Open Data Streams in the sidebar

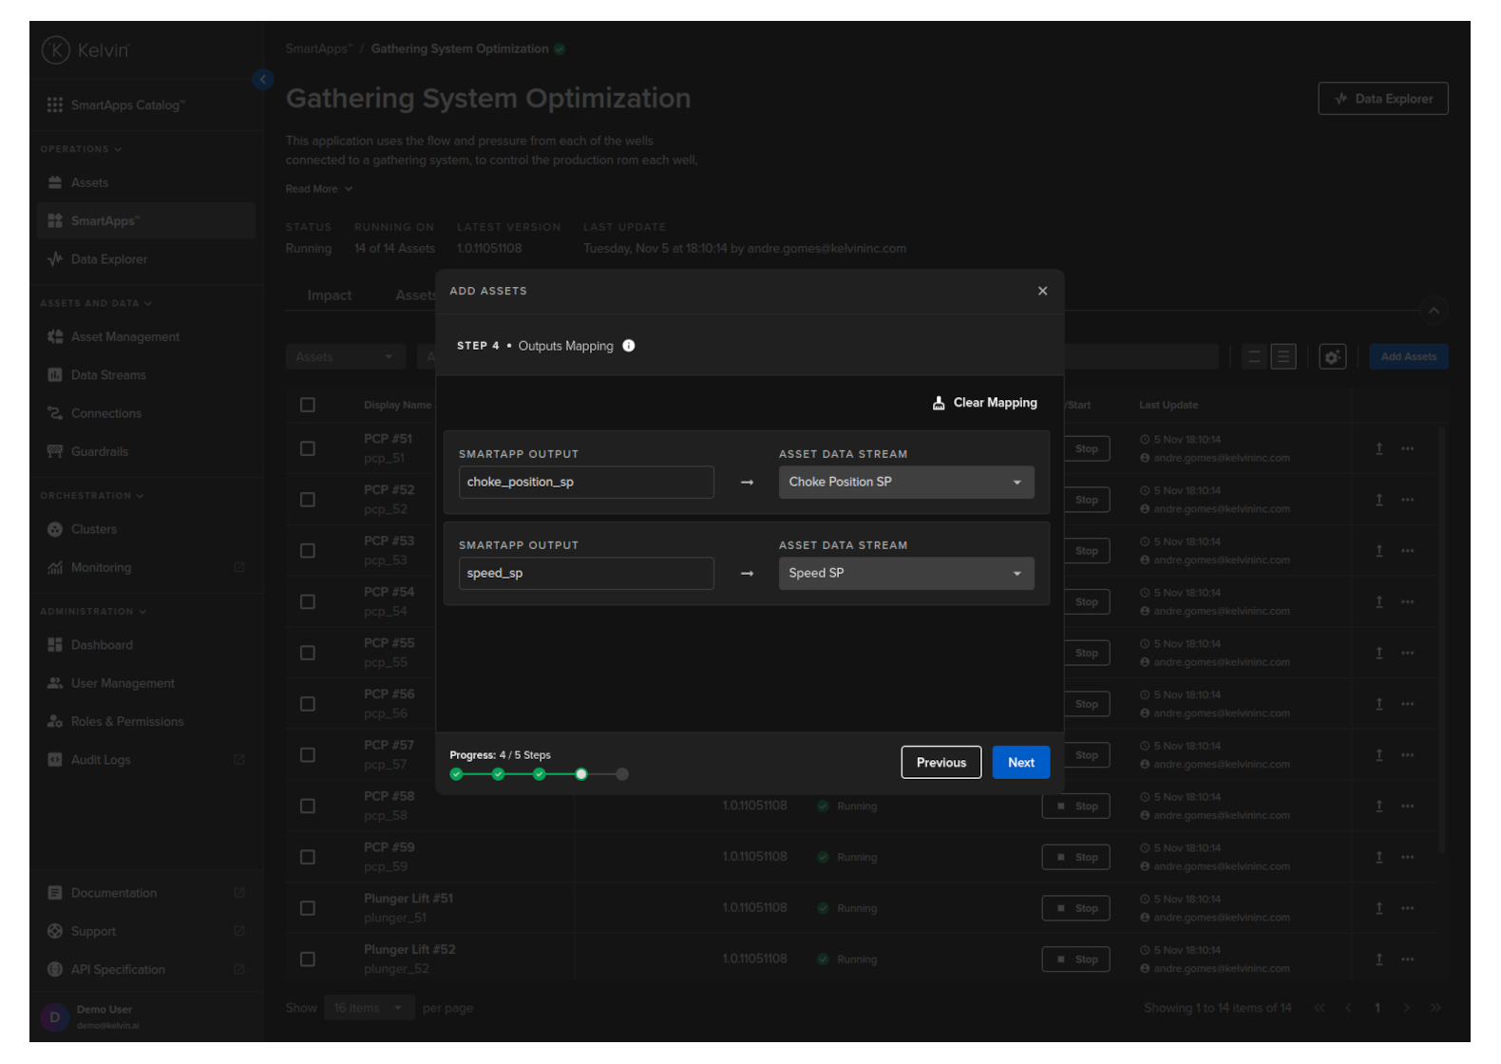click(x=108, y=375)
